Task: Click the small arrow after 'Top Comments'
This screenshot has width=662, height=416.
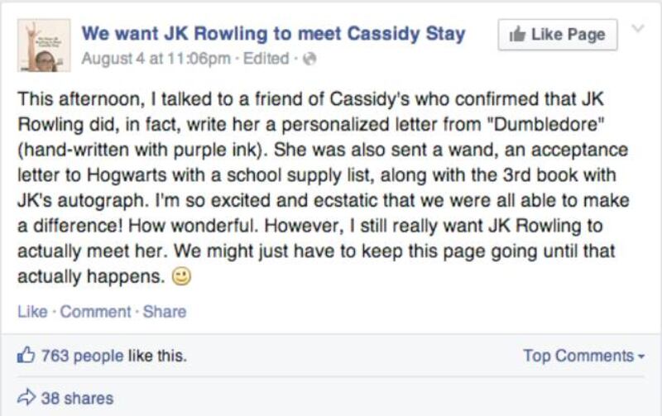Action: 641,356
